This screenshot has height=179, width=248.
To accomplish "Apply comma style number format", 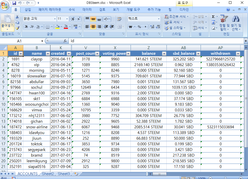I will (145, 27).
